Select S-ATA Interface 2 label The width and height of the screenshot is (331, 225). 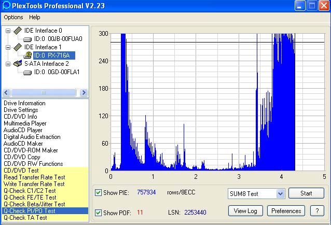47,64
